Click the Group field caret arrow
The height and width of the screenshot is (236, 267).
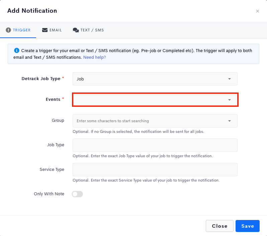click(x=230, y=121)
